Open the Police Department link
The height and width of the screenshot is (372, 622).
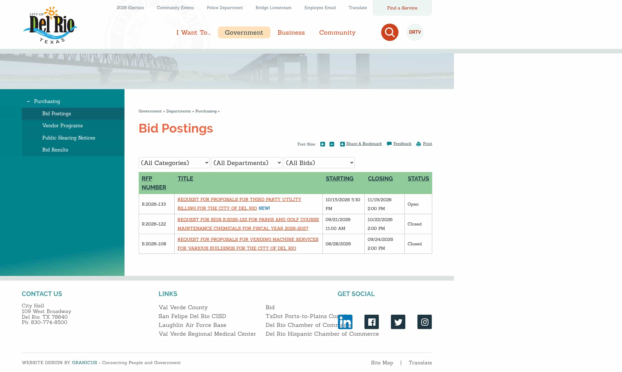225,8
